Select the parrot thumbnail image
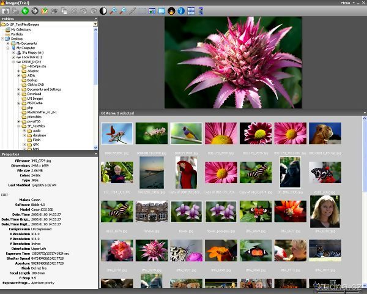Screen dimensions: 367x294 pyautogui.click(x=186, y=172)
